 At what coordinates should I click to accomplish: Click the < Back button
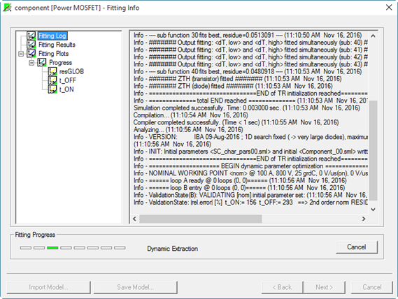pos(283,287)
